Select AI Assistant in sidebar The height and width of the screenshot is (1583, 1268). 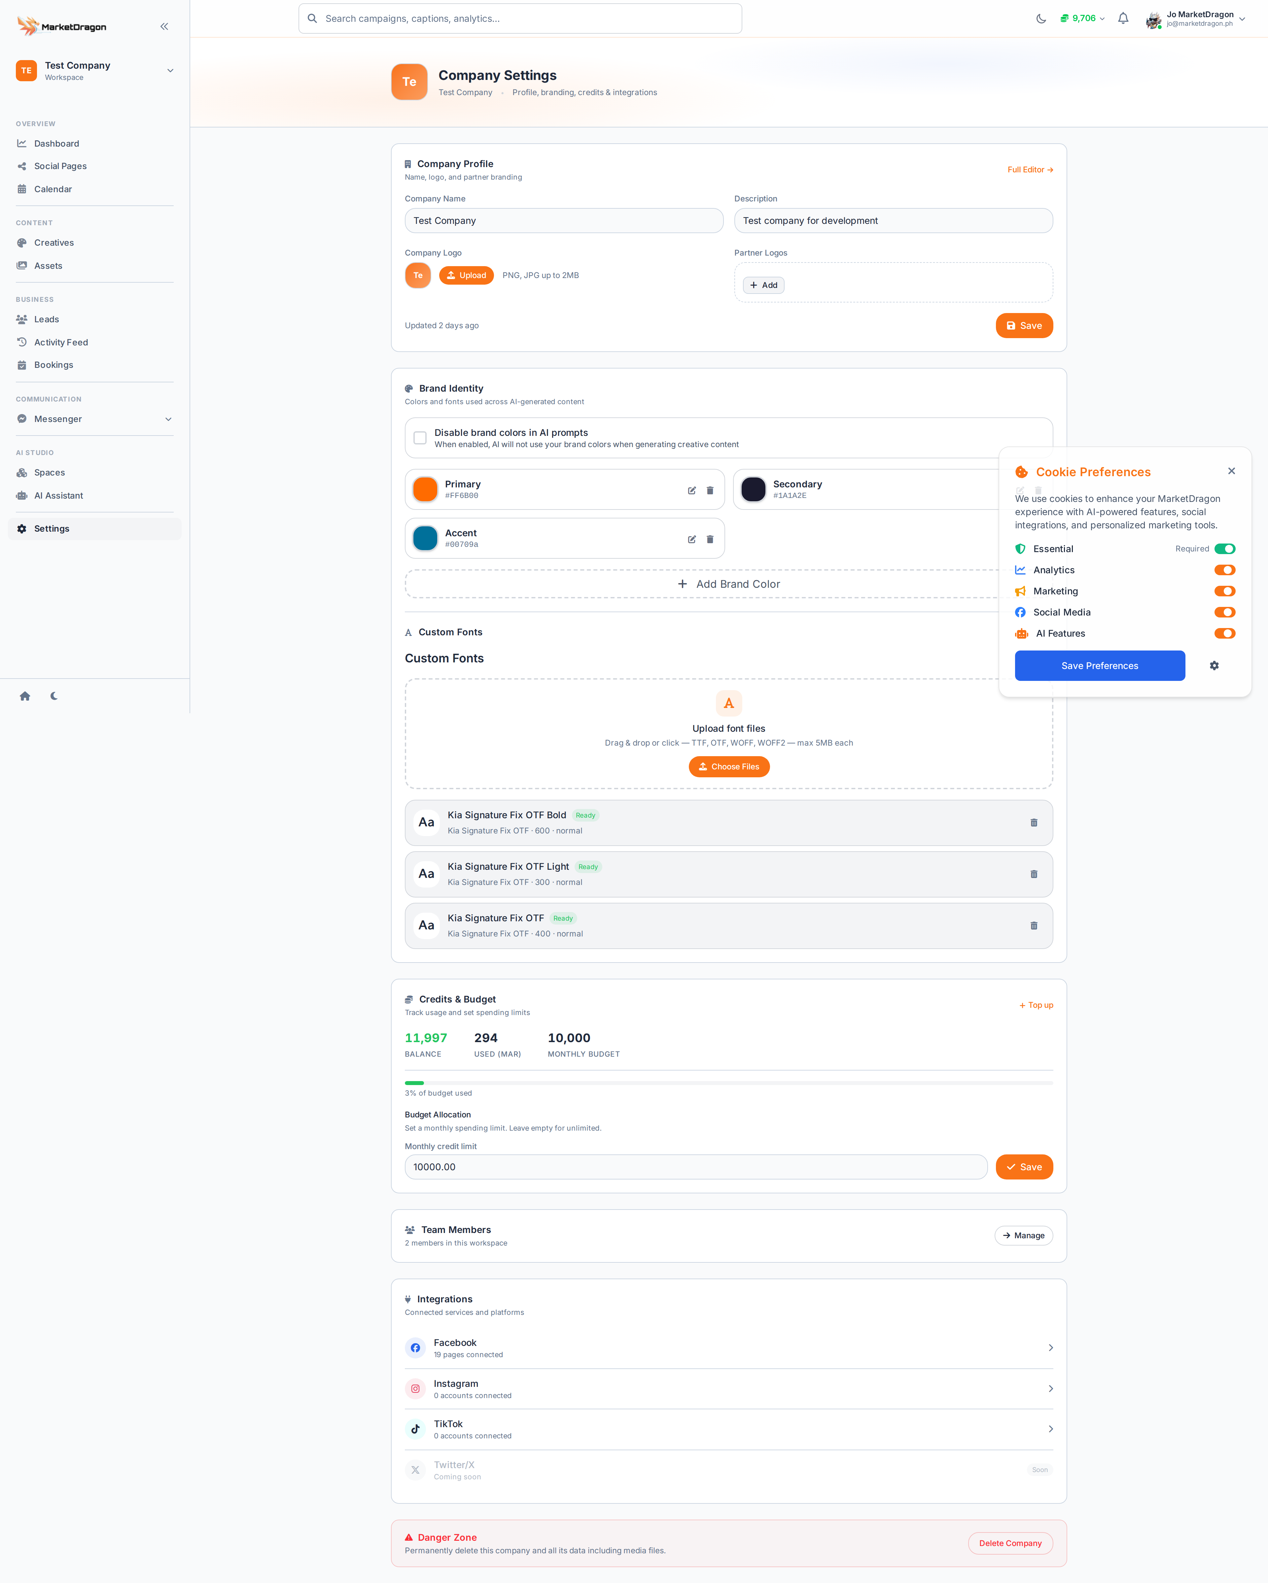(95, 496)
